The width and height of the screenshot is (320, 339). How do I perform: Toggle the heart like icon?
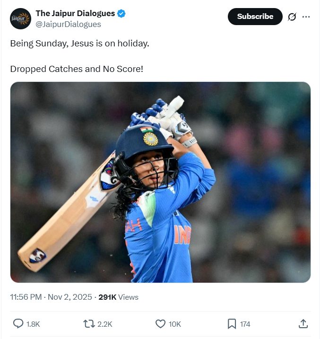click(160, 324)
